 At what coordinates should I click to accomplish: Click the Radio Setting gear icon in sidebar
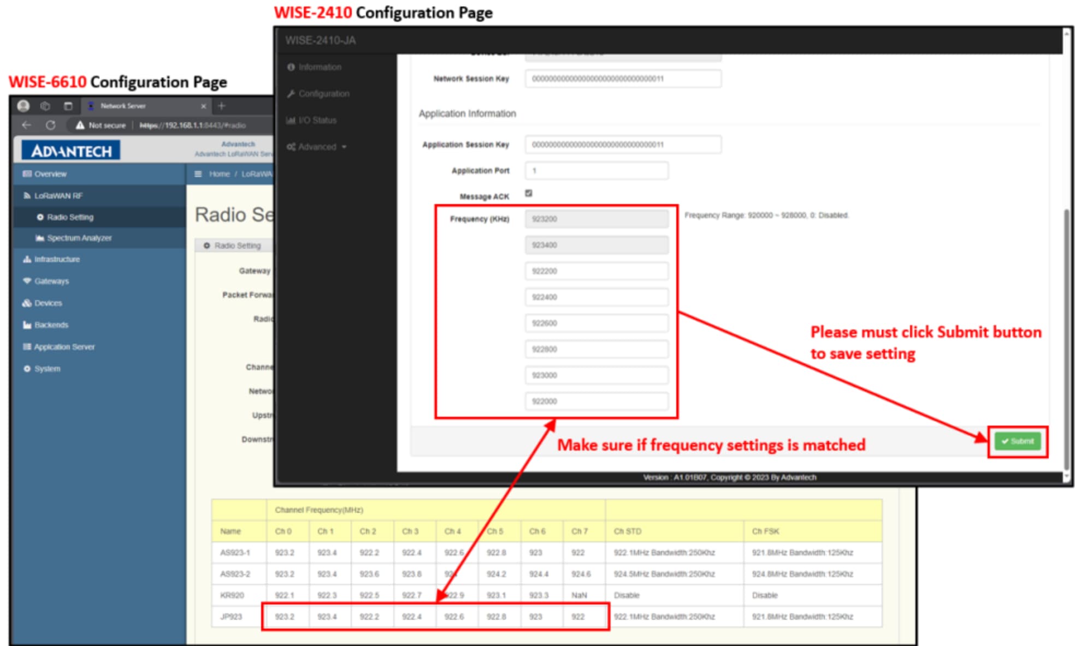40,217
